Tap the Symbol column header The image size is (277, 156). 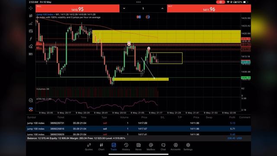(32, 117)
